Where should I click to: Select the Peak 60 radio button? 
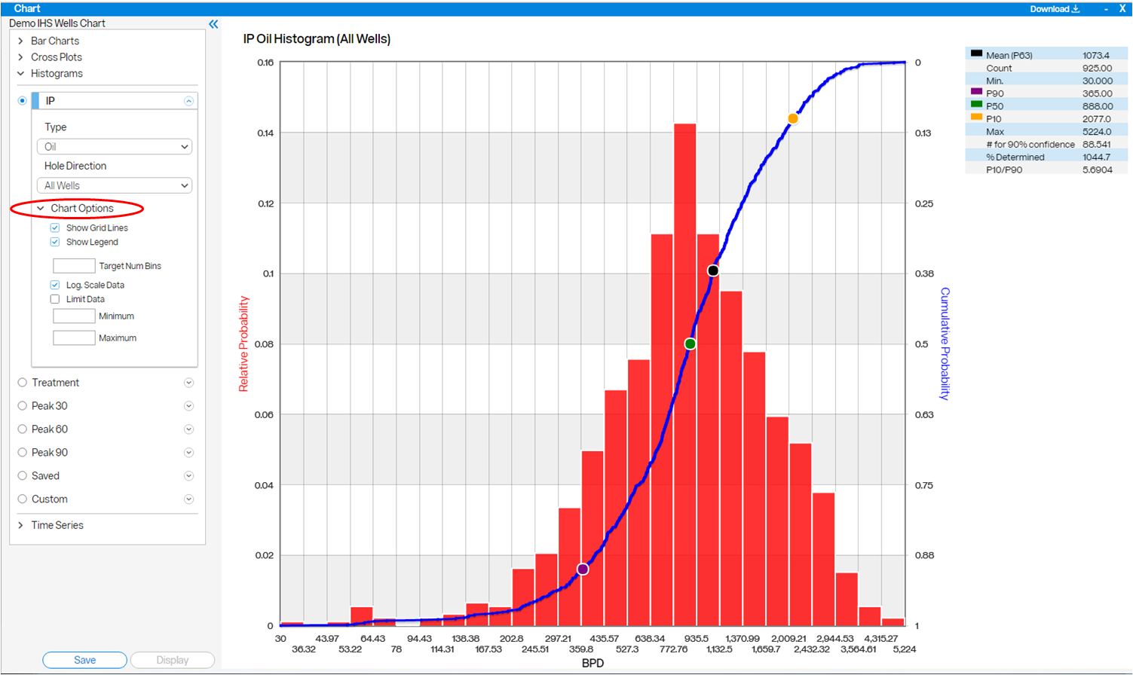pyautogui.click(x=23, y=429)
